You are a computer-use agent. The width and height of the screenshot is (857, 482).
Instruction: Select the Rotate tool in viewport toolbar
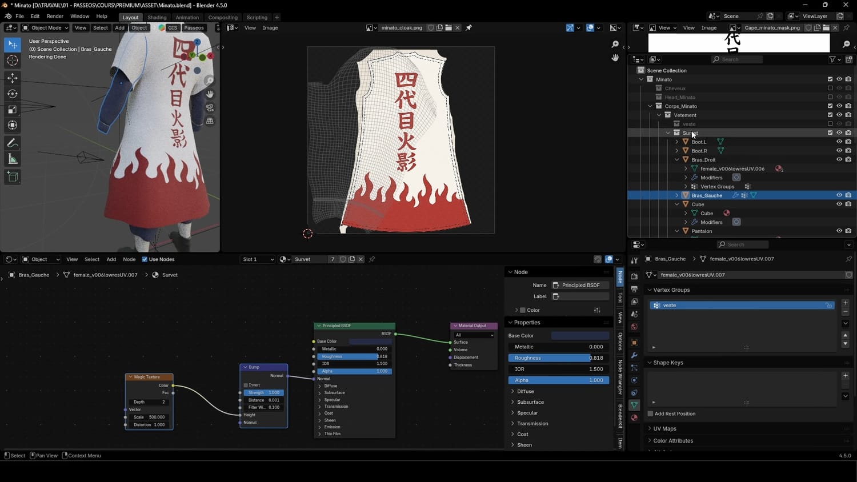[13, 94]
